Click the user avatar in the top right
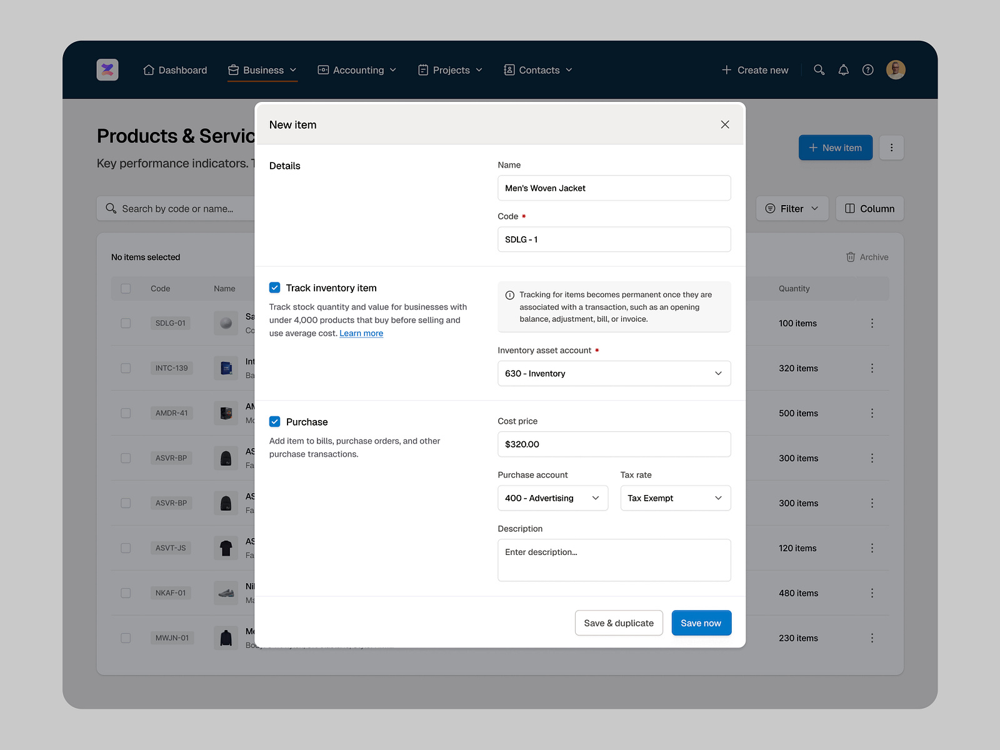This screenshot has width=1000, height=750. (896, 69)
